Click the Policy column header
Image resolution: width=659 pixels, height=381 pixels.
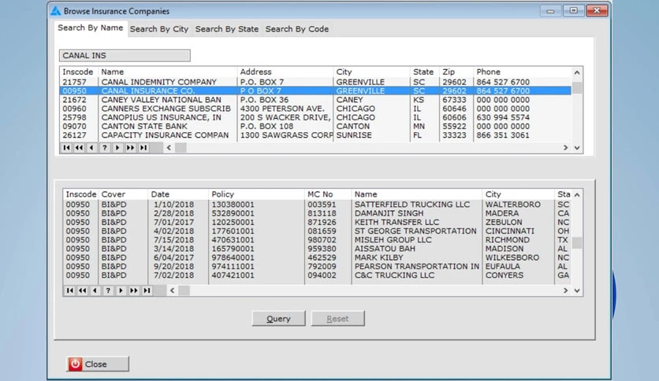pos(256,194)
